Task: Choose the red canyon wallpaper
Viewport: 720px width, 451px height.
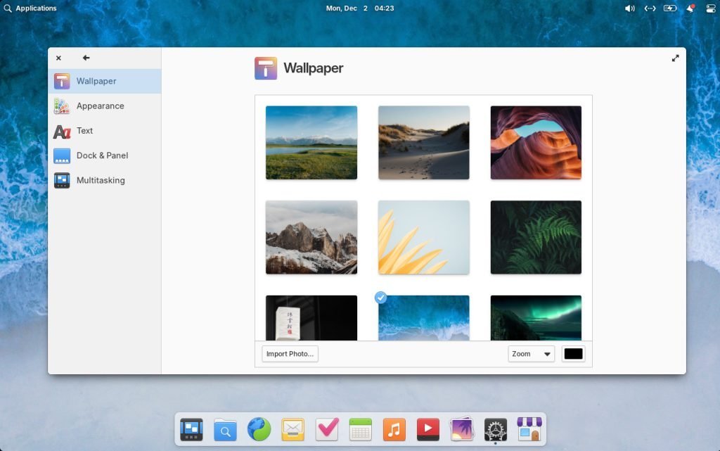Action: [536, 142]
